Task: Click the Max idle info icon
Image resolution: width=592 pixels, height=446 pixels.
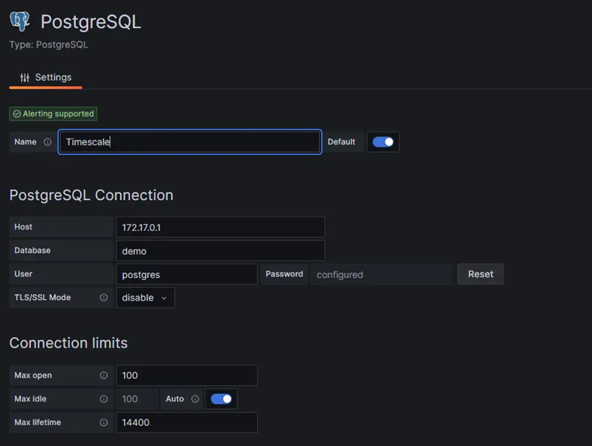Action: (104, 399)
